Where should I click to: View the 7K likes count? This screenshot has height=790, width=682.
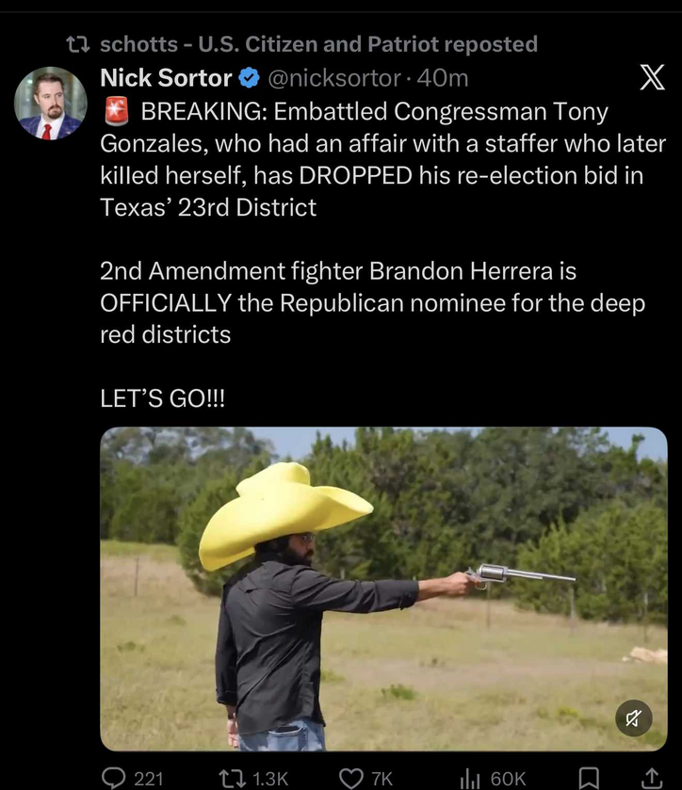(x=382, y=779)
